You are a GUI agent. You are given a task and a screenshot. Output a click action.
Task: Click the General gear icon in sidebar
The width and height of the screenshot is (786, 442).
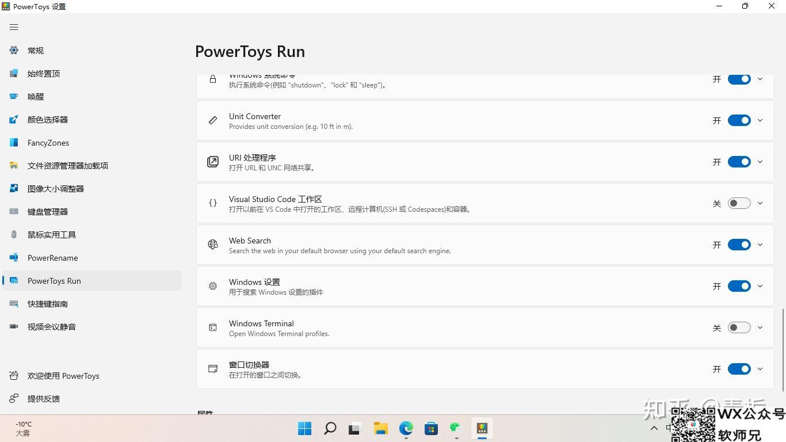pyautogui.click(x=14, y=51)
